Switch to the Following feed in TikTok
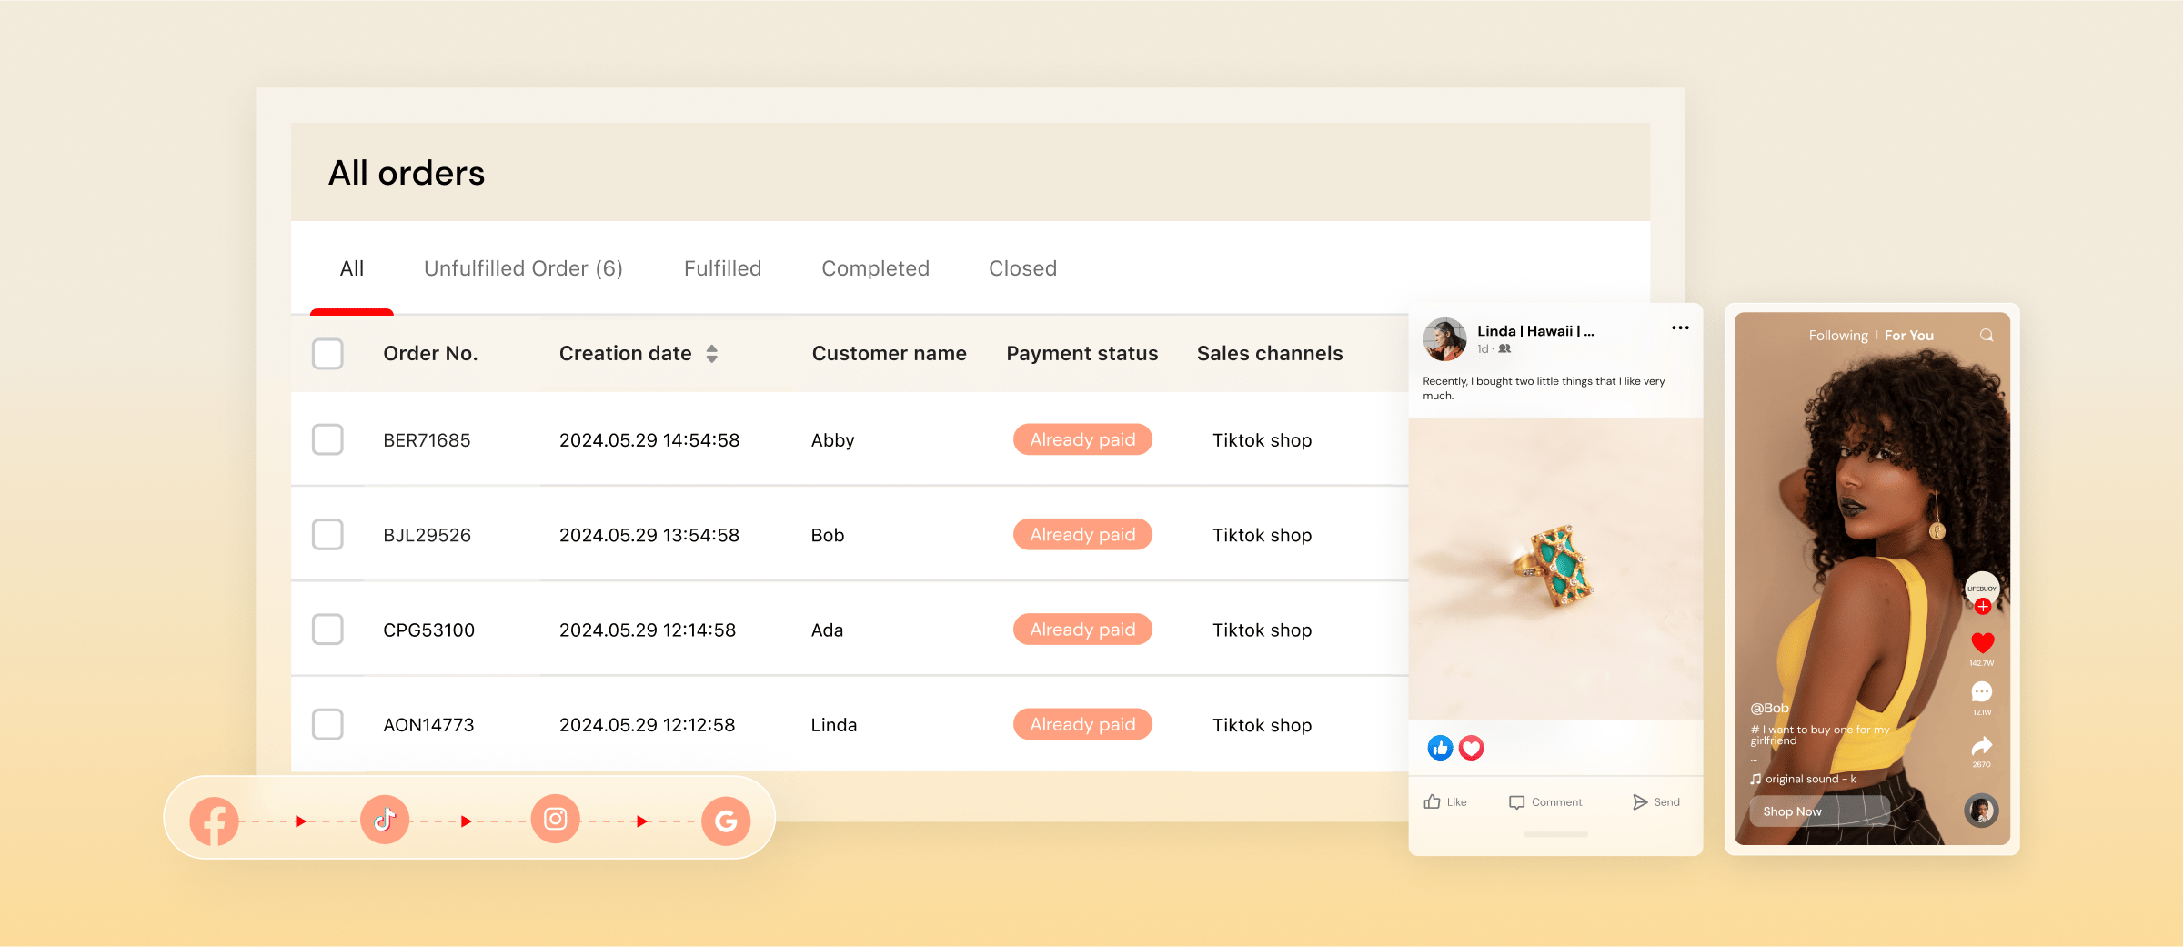The image size is (2183, 947). [1837, 336]
